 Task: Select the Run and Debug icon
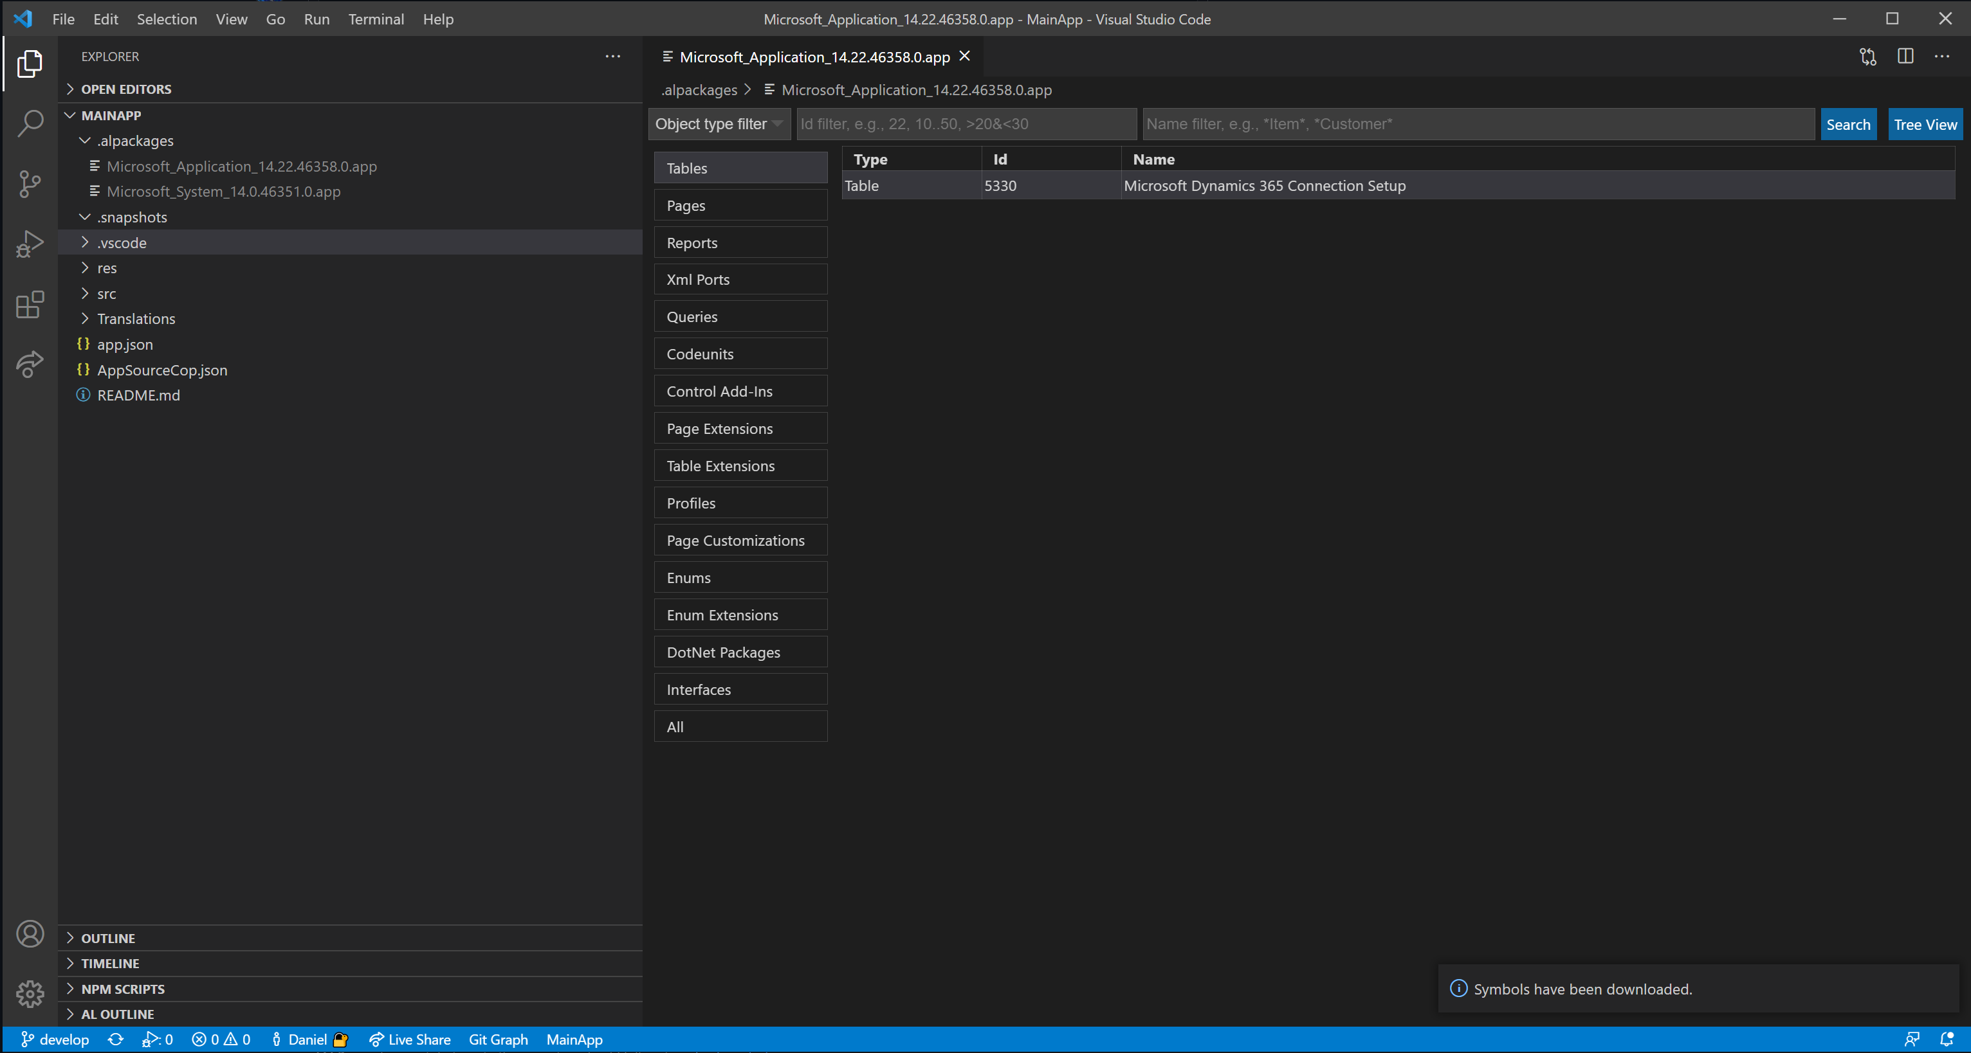point(30,243)
